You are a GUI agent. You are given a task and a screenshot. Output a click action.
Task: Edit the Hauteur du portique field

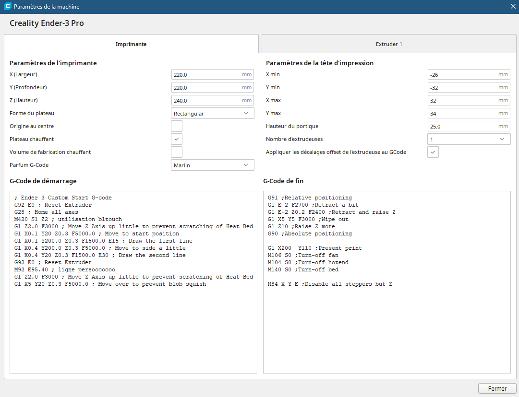[469, 126]
